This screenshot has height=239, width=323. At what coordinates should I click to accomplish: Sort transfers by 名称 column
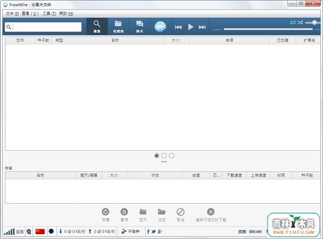(x=40, y=175)
